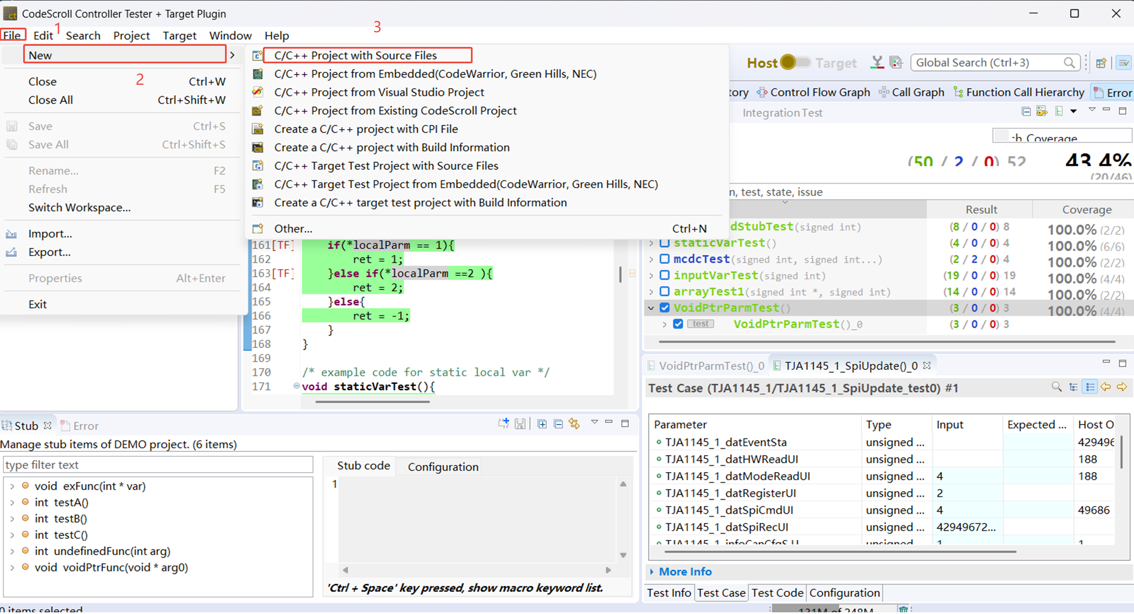
Task: Switch to the Test Code tab
Action: 777,593
